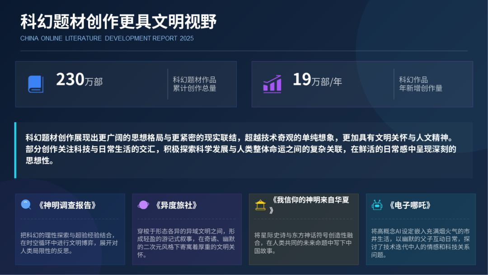488x275 pixels.
Task: Click the description starting 把科幻的理性探索
Action: click(69, 243)
